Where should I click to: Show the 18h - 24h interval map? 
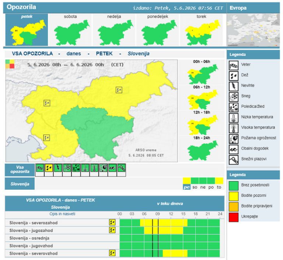pos(202,149)
